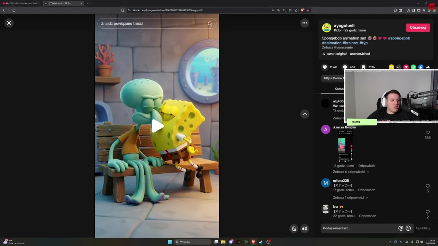Follow xyegolovii with Obserwuj button

(x=418, y=27)
